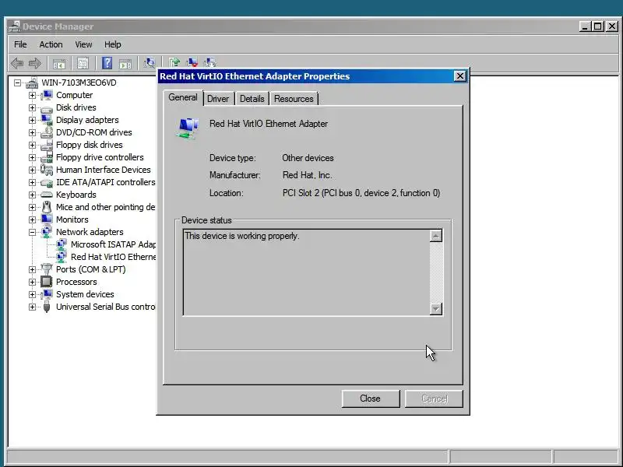Select Red Hat VirtIO Ethernet tree item
Screen dimensions: 623x467
coord(113,257)
